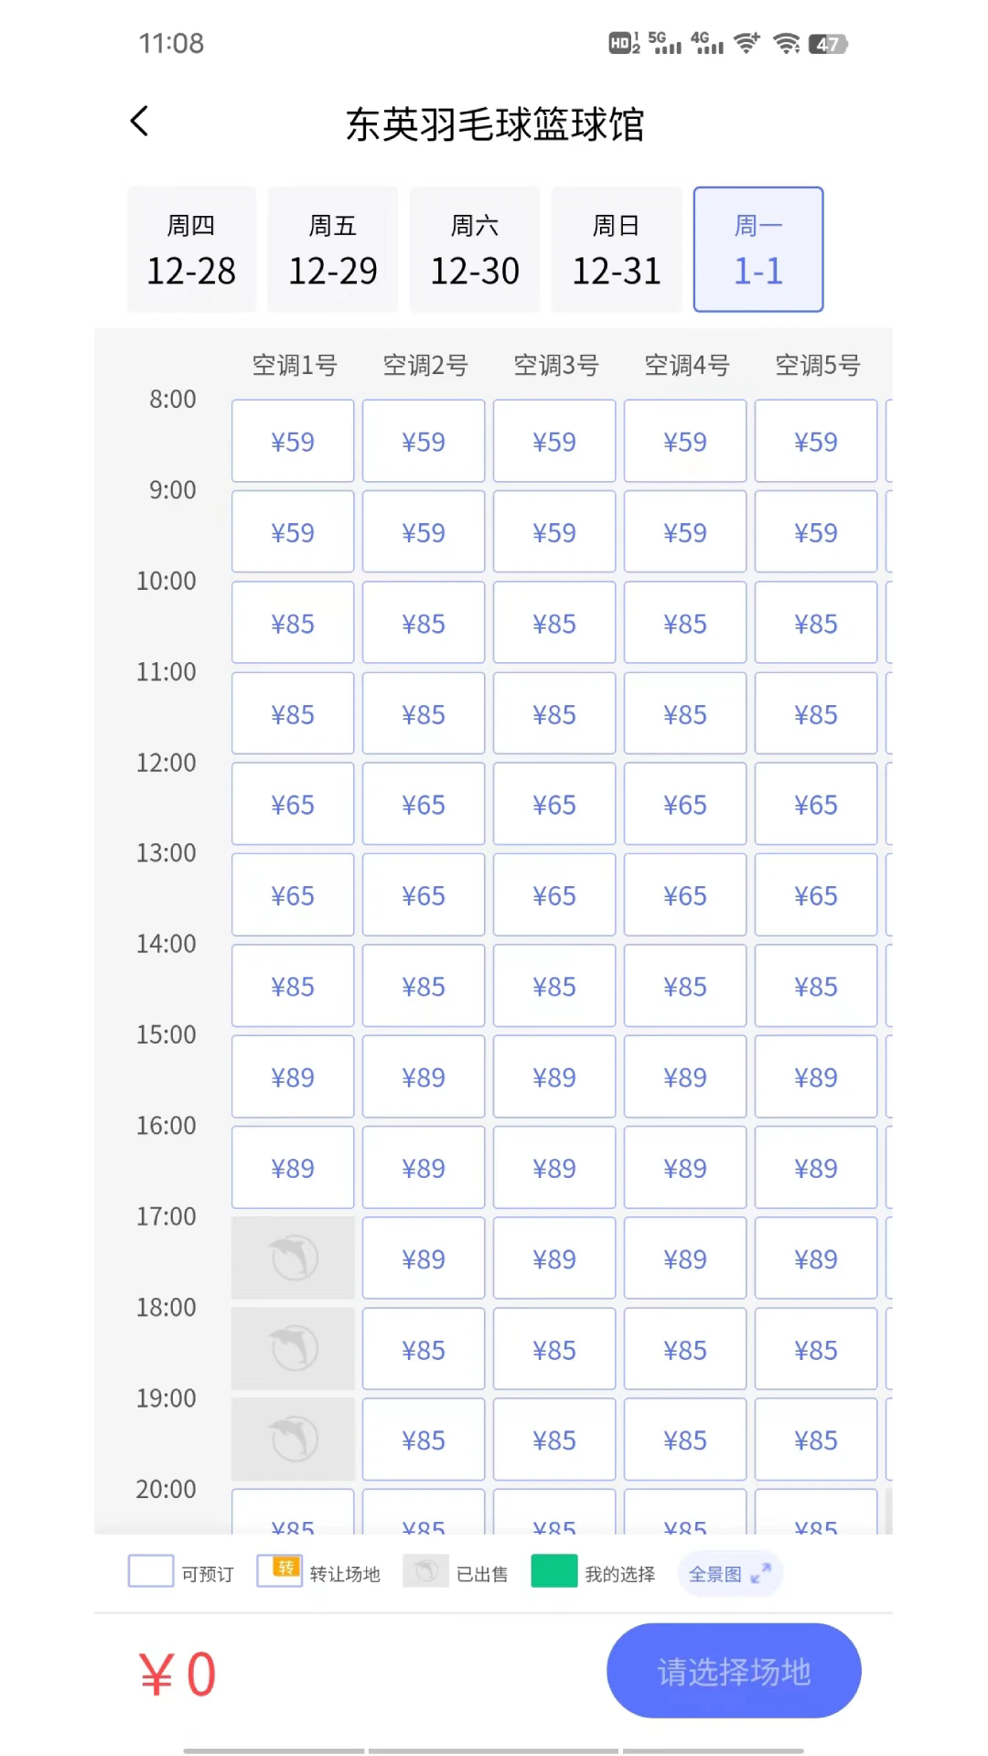Screen dimensions: 988x1756
Task: Tap the back arrow icon
Action: tap(140, 122)
